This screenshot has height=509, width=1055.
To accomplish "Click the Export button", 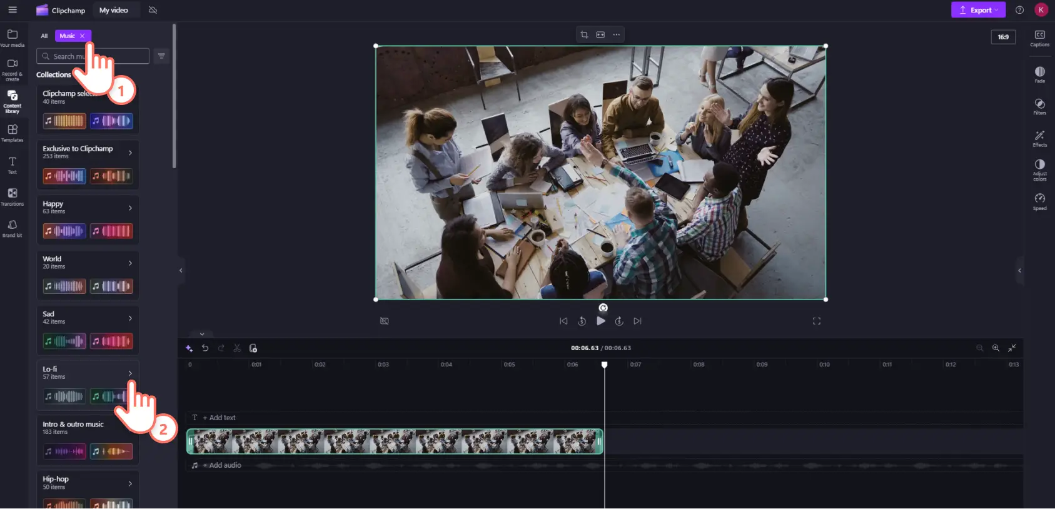I will (978, 10).
